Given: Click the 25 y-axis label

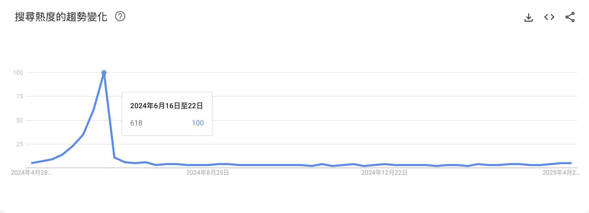Looking at the screenshot, I should 20,144.
